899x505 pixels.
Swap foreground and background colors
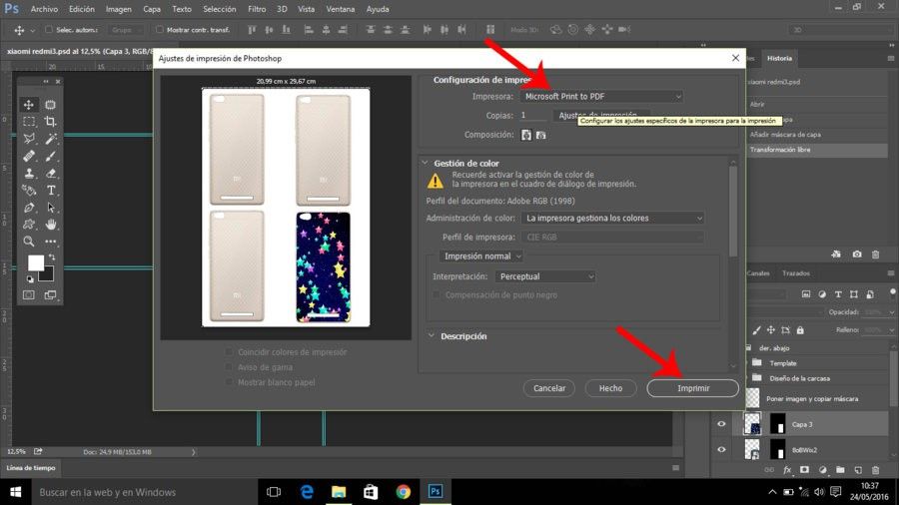52,257
